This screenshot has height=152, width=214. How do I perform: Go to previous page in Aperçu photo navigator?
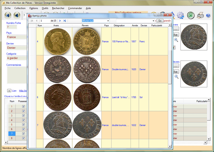[36, 21]
